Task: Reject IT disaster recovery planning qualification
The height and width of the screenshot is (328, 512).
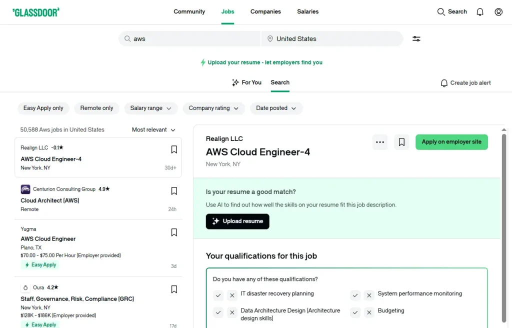Action: point(232,295)
